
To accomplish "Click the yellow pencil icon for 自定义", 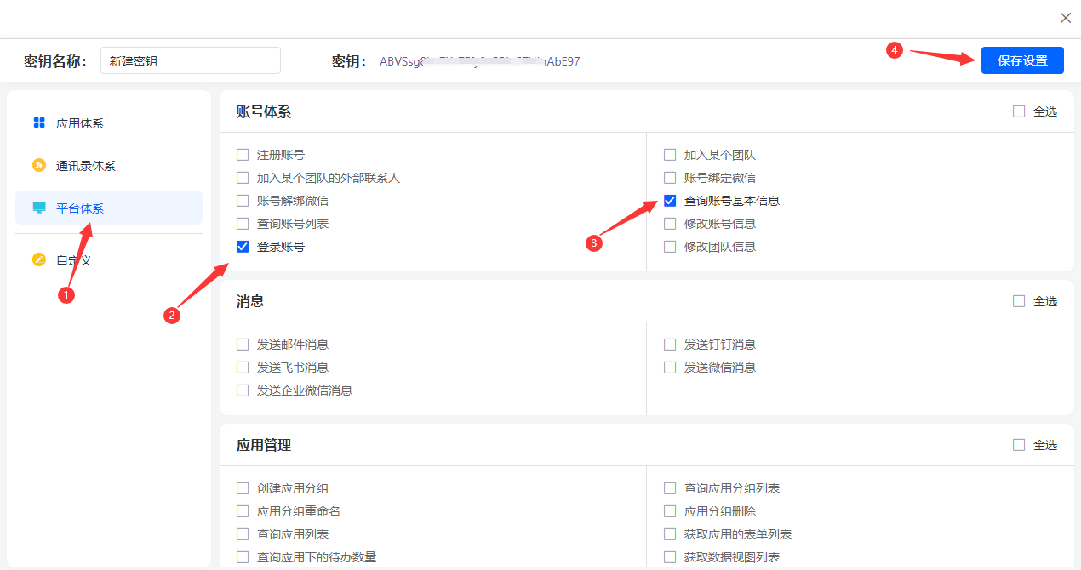I will tap(38, 259).
